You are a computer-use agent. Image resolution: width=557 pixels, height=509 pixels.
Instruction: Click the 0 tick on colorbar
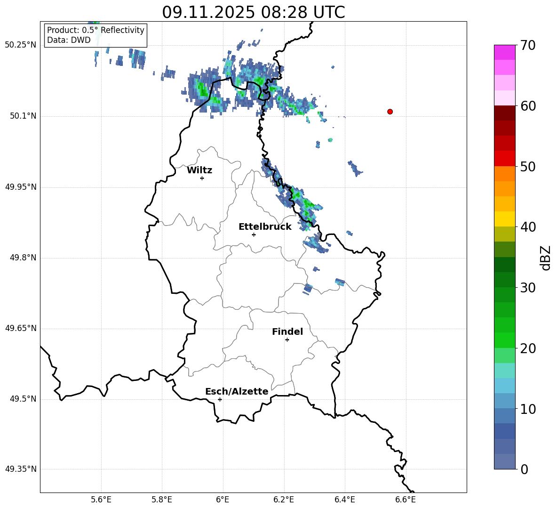point(524,469)
